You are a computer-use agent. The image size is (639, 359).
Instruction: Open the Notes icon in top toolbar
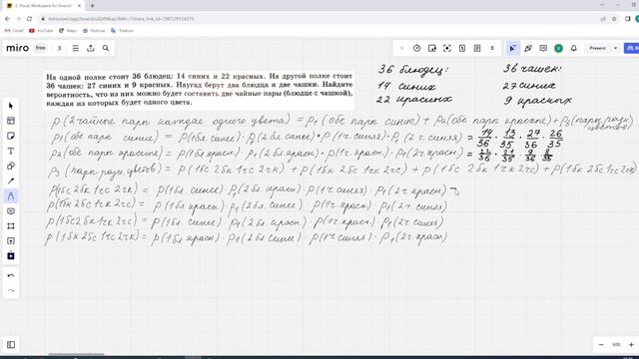point(477,48)
